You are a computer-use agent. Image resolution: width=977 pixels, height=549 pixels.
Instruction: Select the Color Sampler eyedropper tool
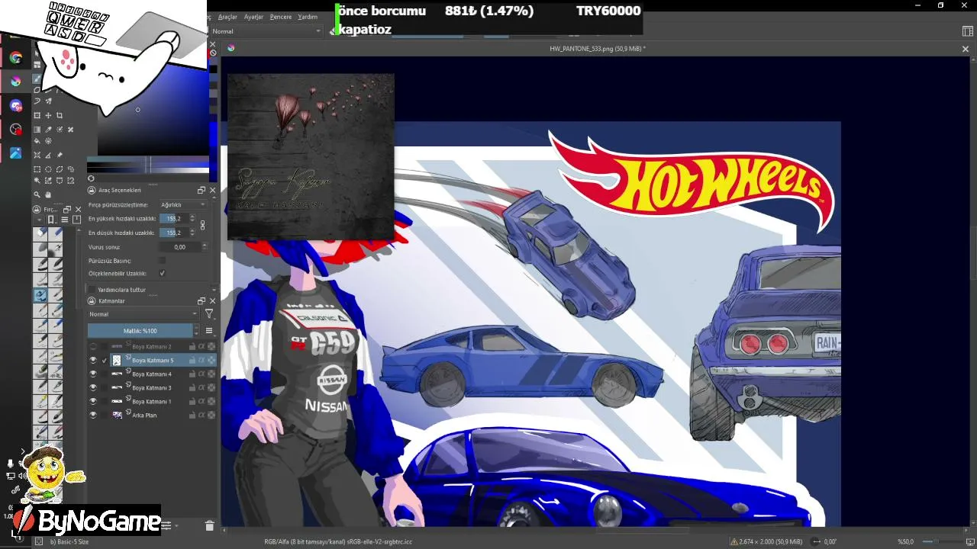48,130
